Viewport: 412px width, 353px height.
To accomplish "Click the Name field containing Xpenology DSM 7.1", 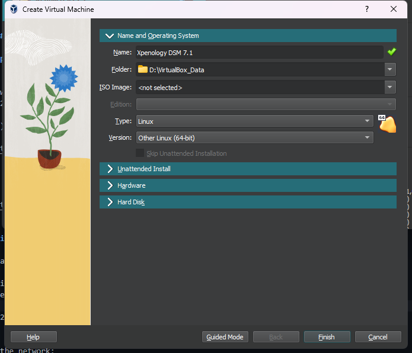I will point(260,53).
